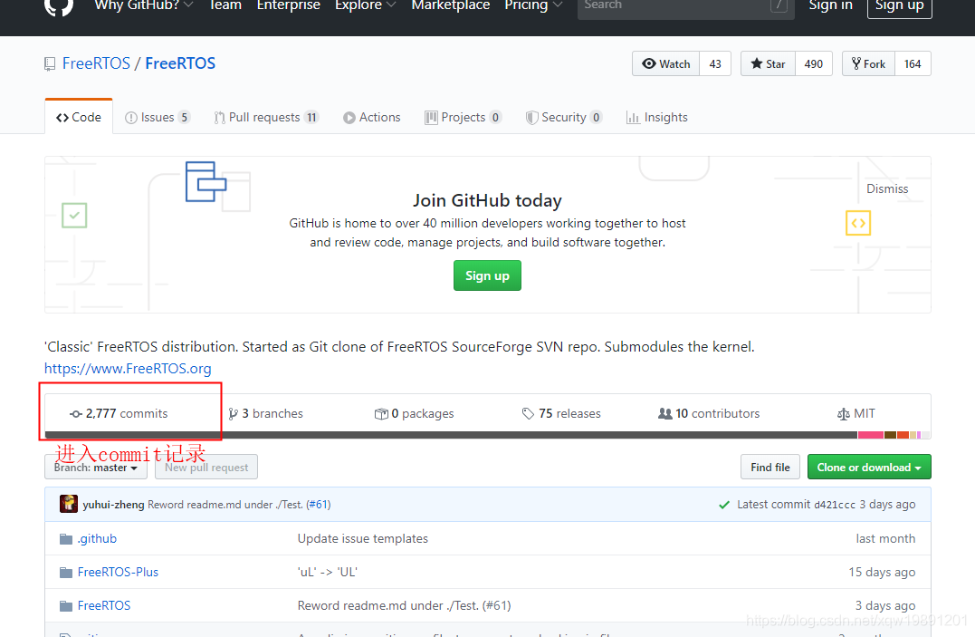Open the Branch: master dropdown
The width and height of the screenshot is (975, 637).
tap(96, 467)
